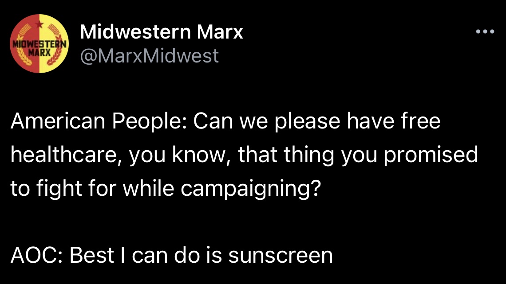Click the @MarxMidwest handle
Screen dimensions: 506x284
[150, 56]
